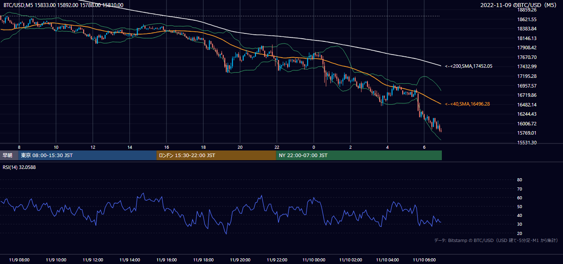Click the bottom time label 11/9 14:00
This screenshot has height=264, width=563.
130,260
